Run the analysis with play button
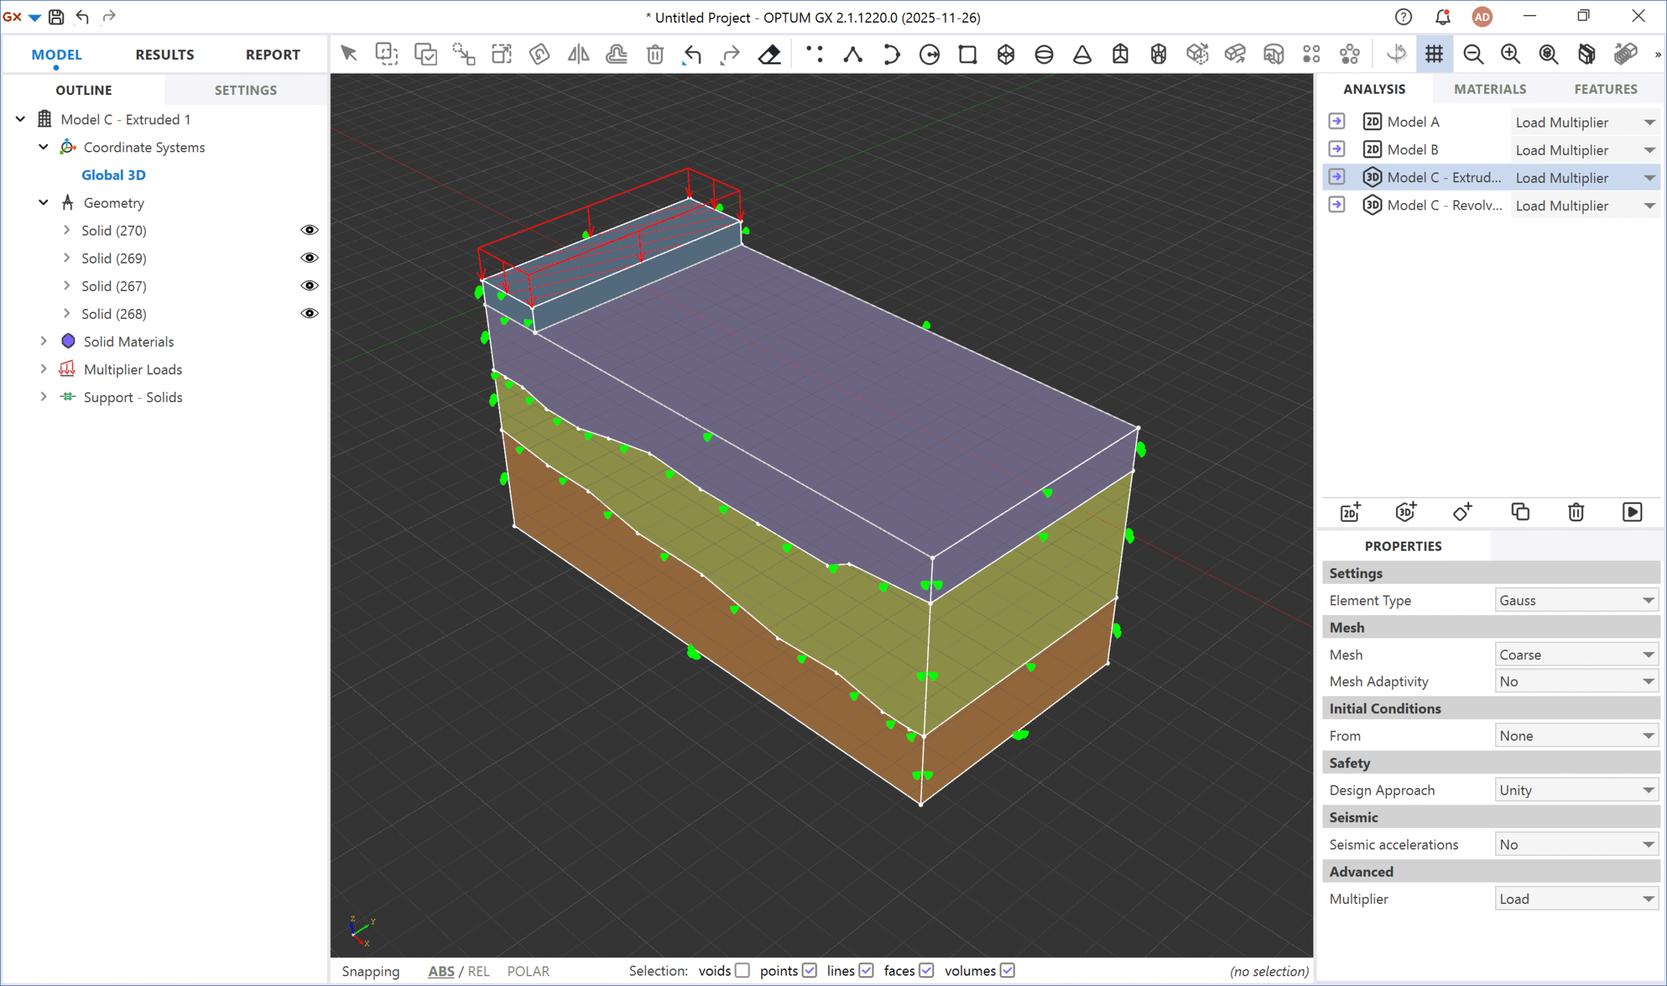Viewport: 1667px width, 986px height. click(x=1632, y=512)
